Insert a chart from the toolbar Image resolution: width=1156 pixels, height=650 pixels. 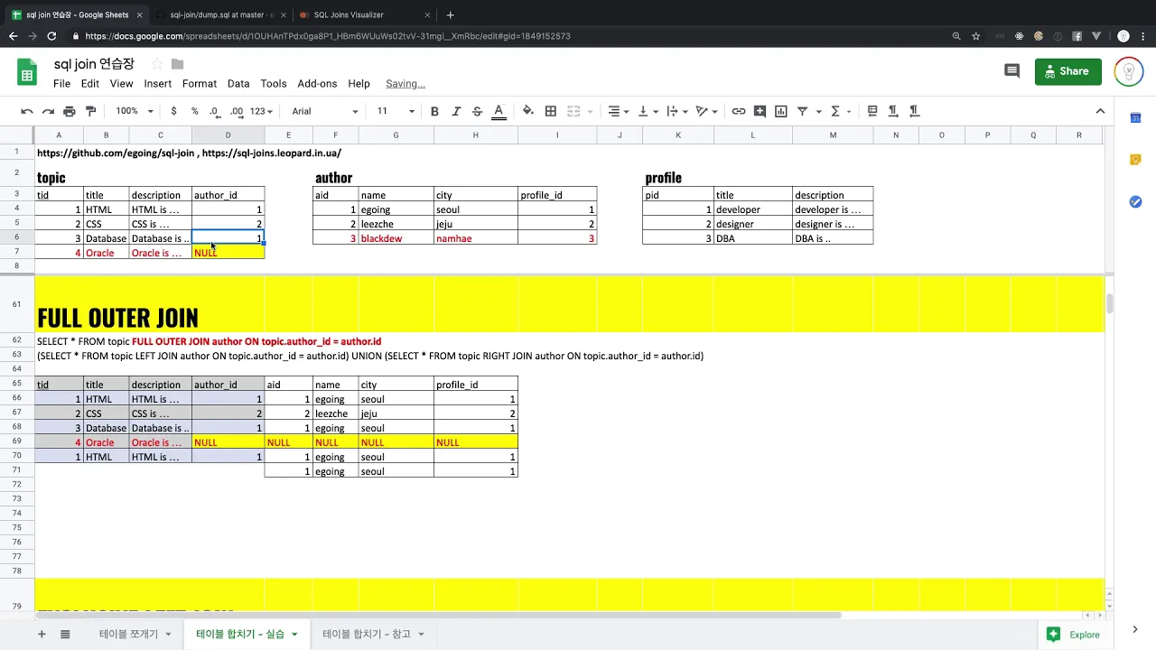[781, 111]
